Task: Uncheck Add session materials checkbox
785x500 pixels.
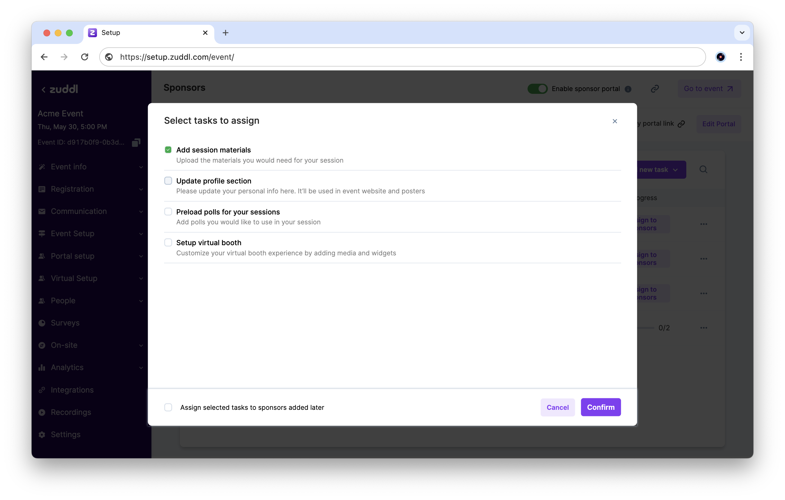Action: pos(168,150)
